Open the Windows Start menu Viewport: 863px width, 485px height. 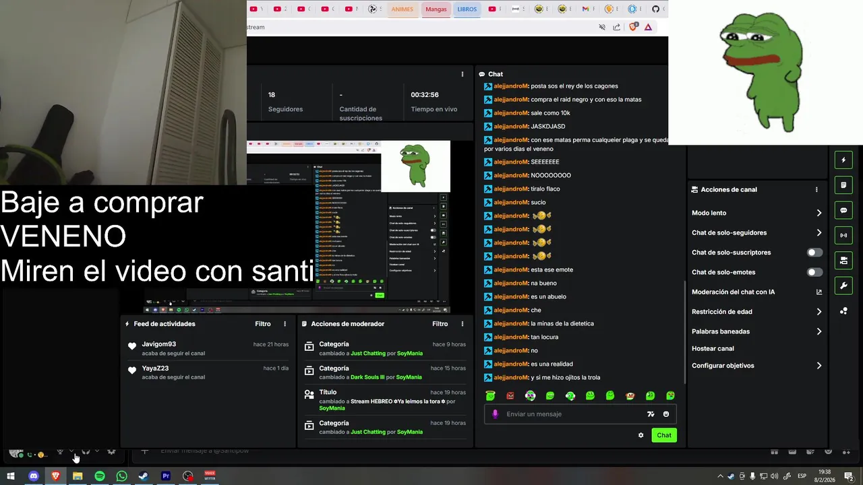[x=11, y=476]
